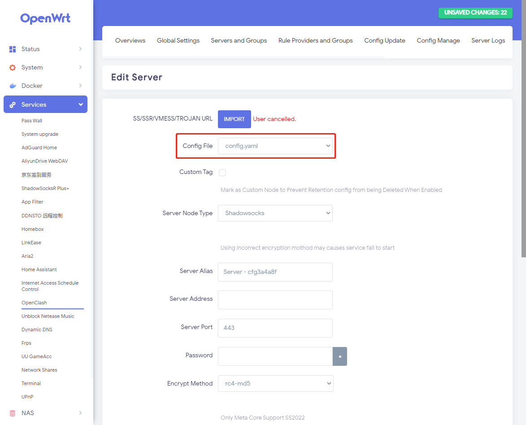
Task: Open Frps page
Action: tap(26, 343)
